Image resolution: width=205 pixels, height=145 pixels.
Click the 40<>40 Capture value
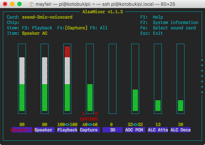pos(90,125)
